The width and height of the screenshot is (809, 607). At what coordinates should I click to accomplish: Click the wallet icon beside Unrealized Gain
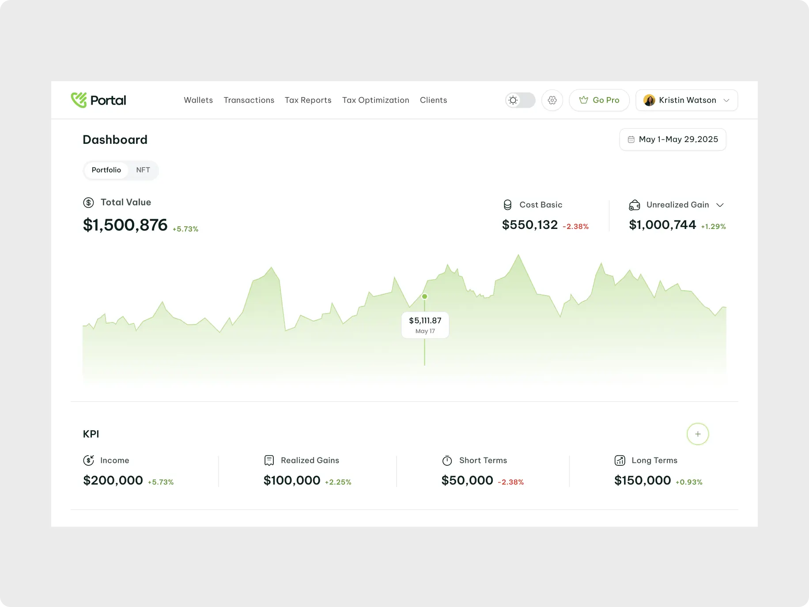(634, 205)
